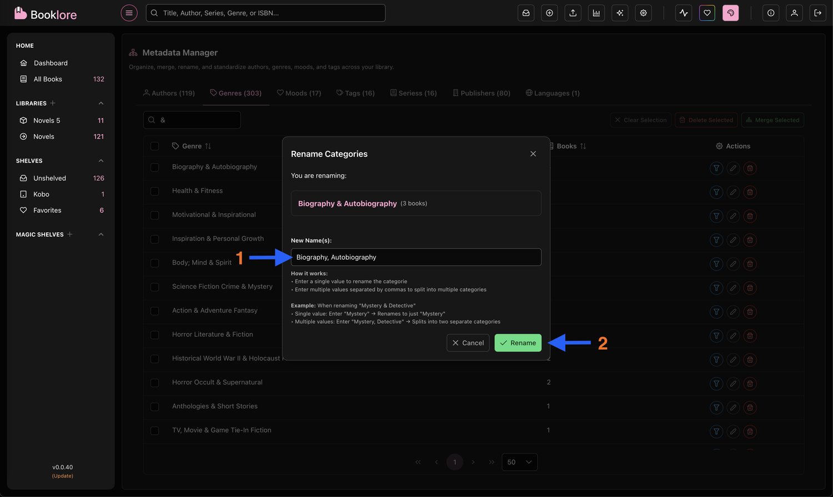Switch to the Publishers tab
Screen dimensions: 833x497
pyautogui.click(x=481, y=93)
